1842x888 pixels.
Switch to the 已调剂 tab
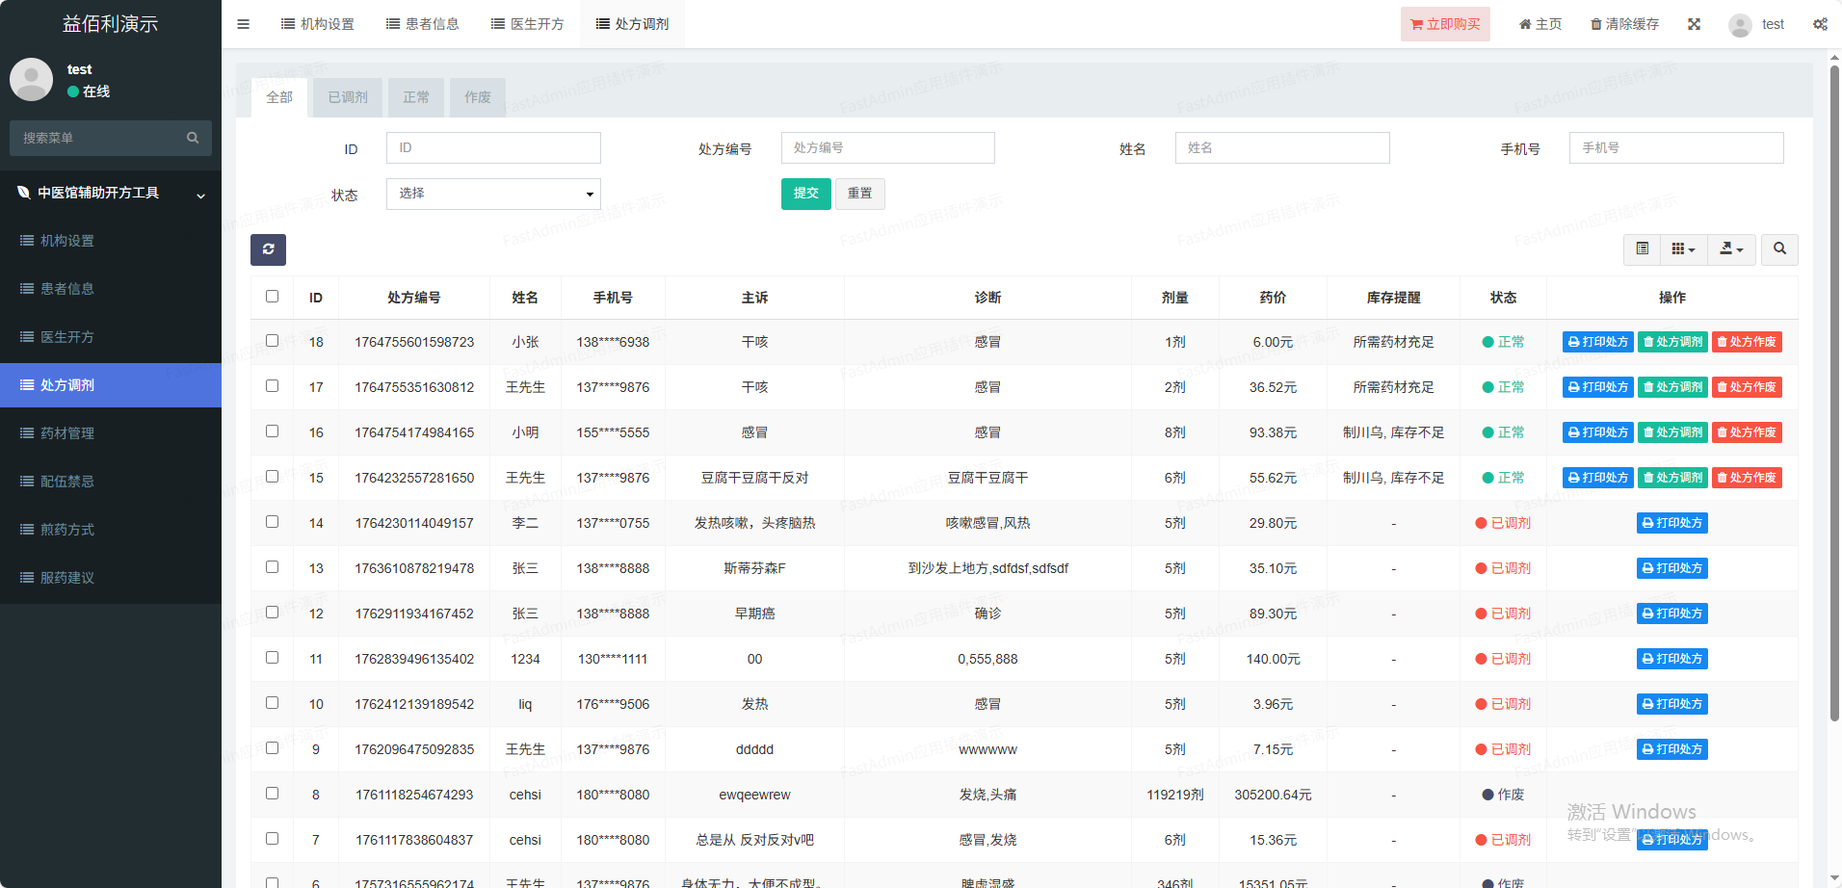347,97
